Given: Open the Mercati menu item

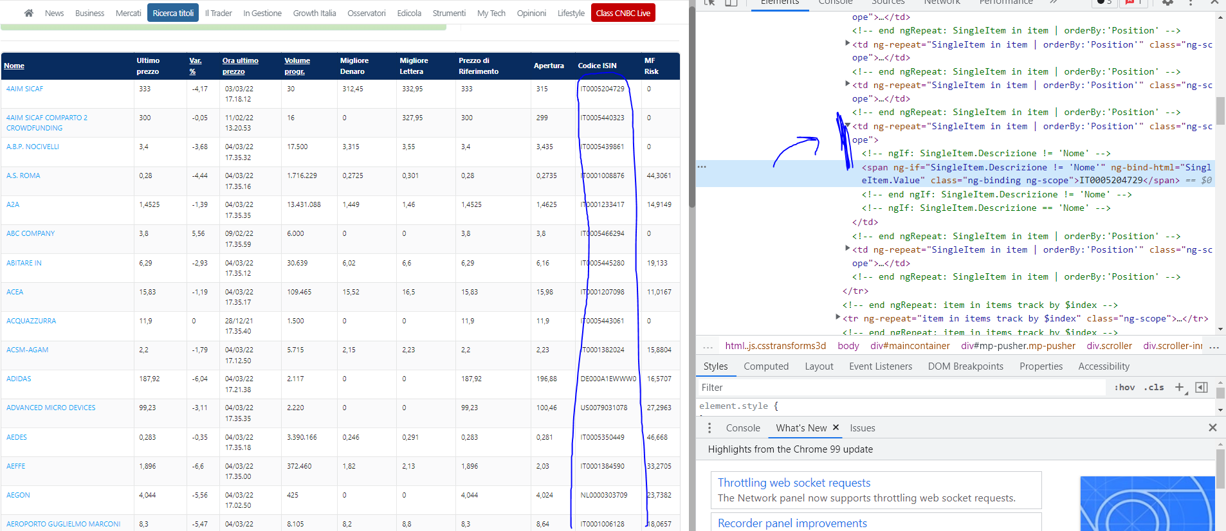Looking at the screenshot, I should (x=128, y=13).
